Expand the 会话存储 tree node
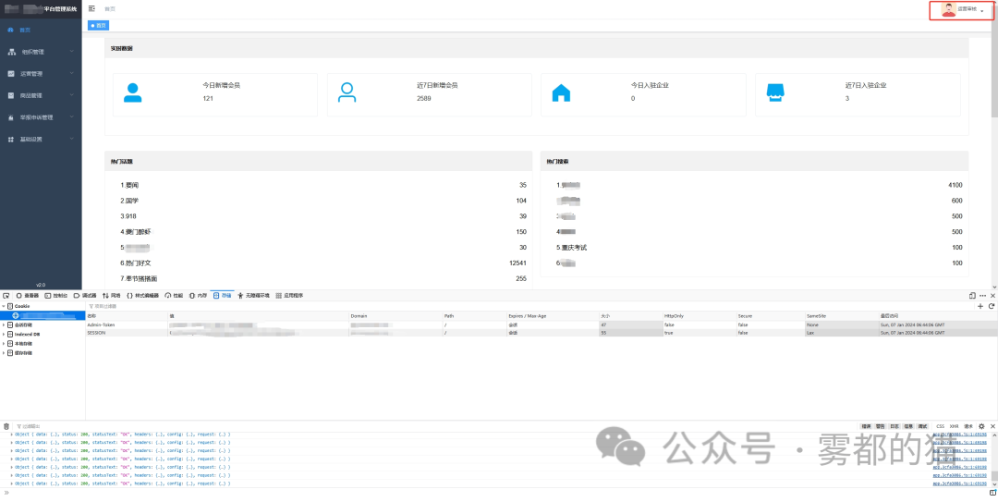Image resolution: width=998 pixels, height=502 pixels. click(3, 324)
